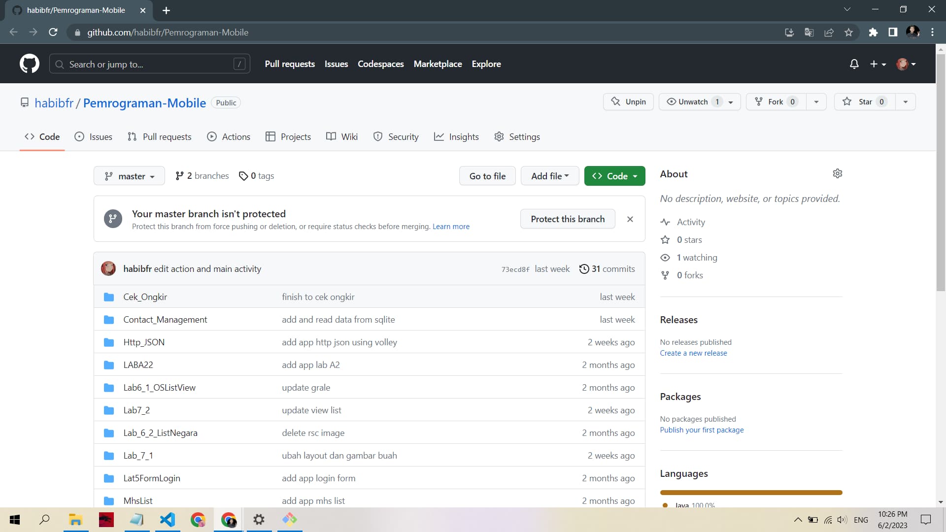Select the Projects tab

296,136
